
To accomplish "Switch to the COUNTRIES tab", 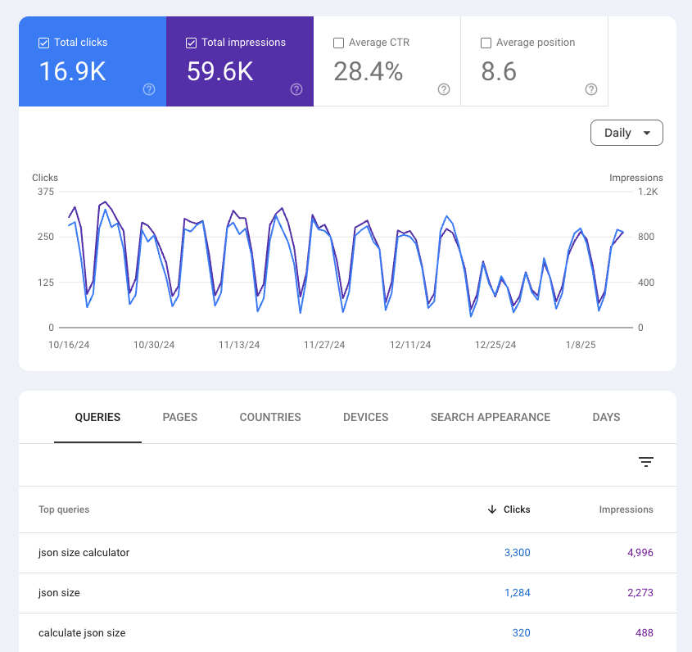I will 269,417.
